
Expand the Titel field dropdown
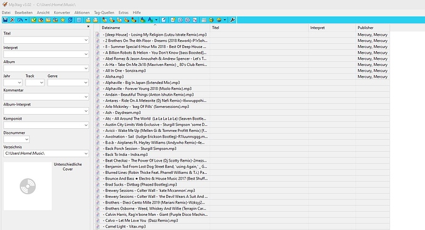[86, 40]
